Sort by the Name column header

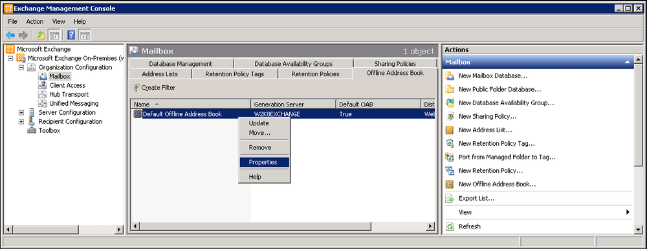191,105
